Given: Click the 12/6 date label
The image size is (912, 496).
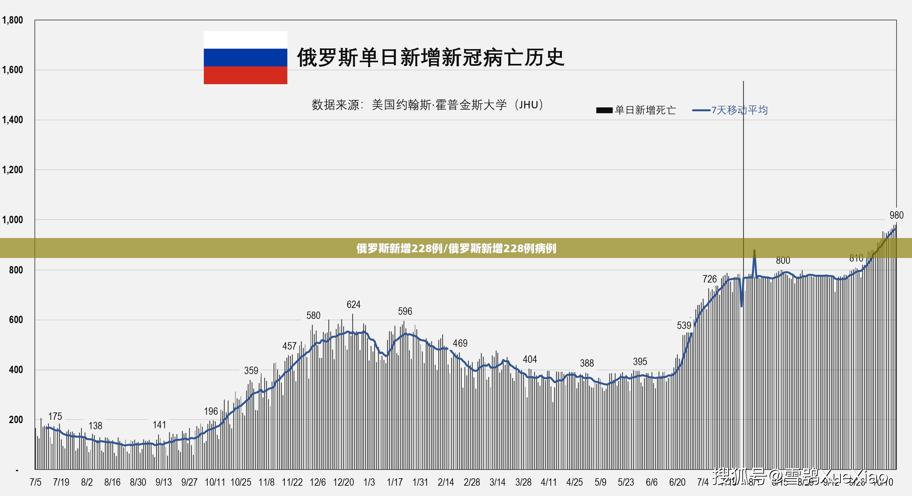Looking at the screenshot, I should 318,482.
